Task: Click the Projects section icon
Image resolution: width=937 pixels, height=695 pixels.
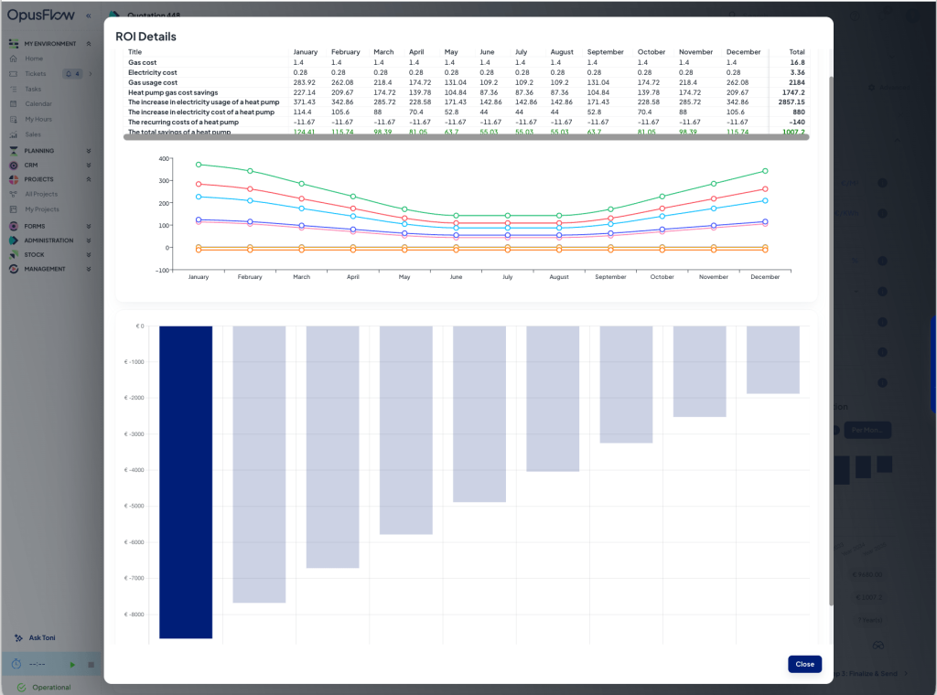Action: [14, 179]
